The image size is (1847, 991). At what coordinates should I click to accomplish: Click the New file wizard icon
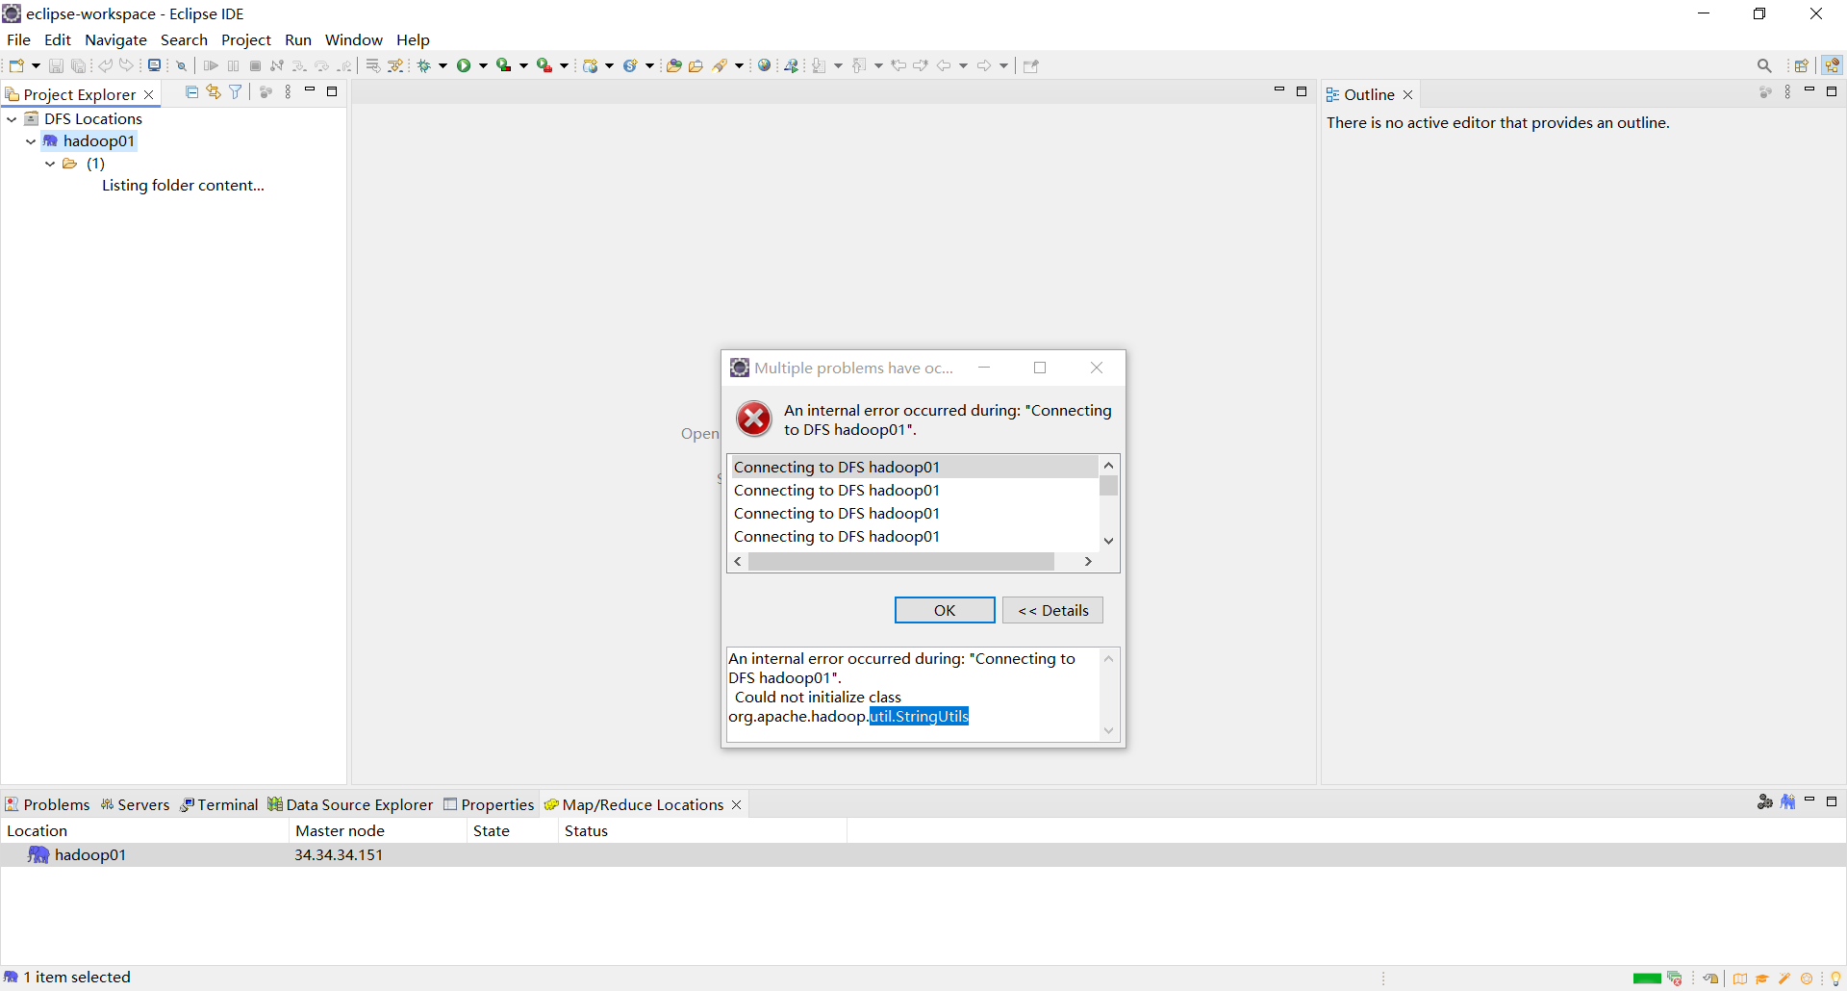16,65
